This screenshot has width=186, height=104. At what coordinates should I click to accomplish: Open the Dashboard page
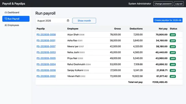point(16,12)
